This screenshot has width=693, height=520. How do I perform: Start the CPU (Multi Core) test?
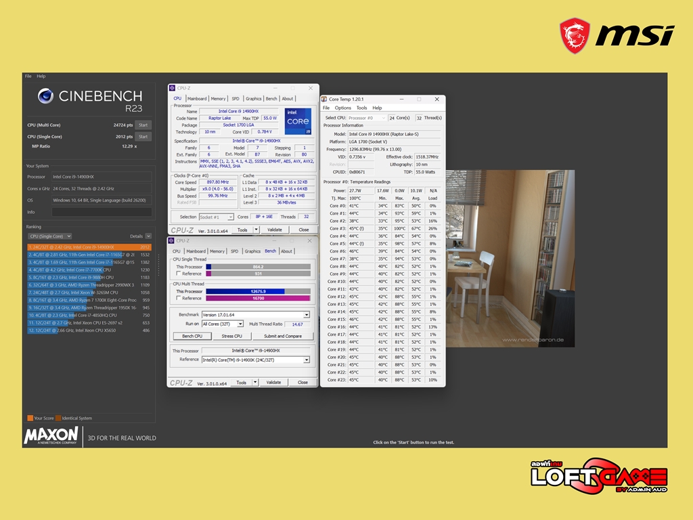(143, 125)
